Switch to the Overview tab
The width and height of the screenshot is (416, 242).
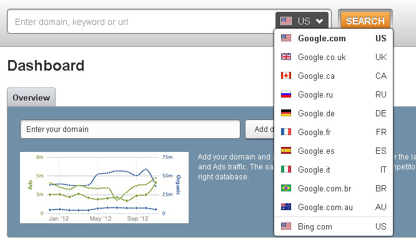pyautogui.click(x=31, y=98)
